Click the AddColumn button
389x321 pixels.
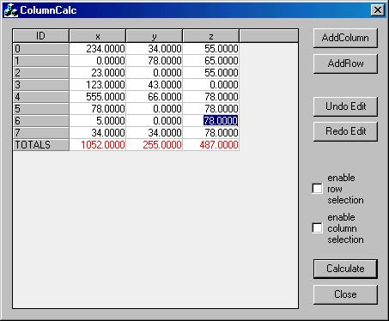(x=345, y=38)
